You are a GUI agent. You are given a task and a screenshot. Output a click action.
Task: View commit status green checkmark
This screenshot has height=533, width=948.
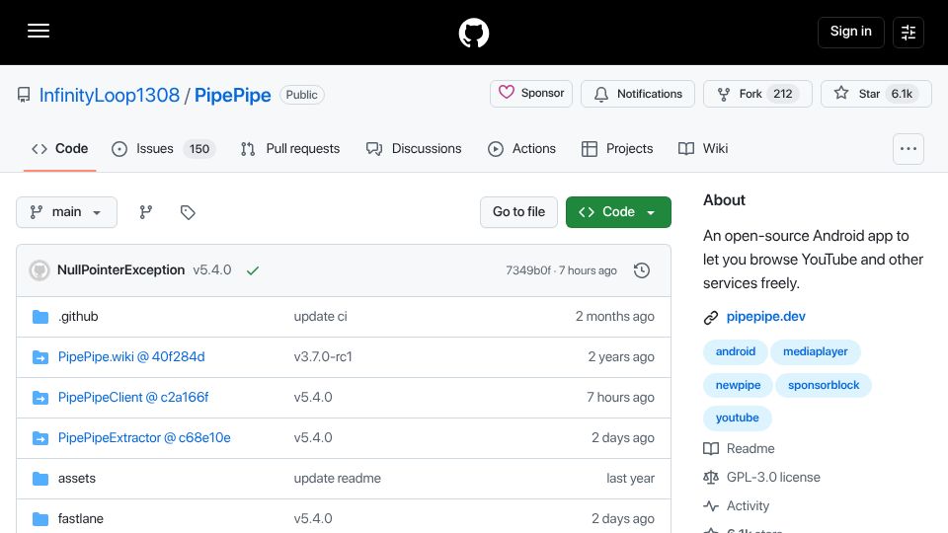(253, 270)
